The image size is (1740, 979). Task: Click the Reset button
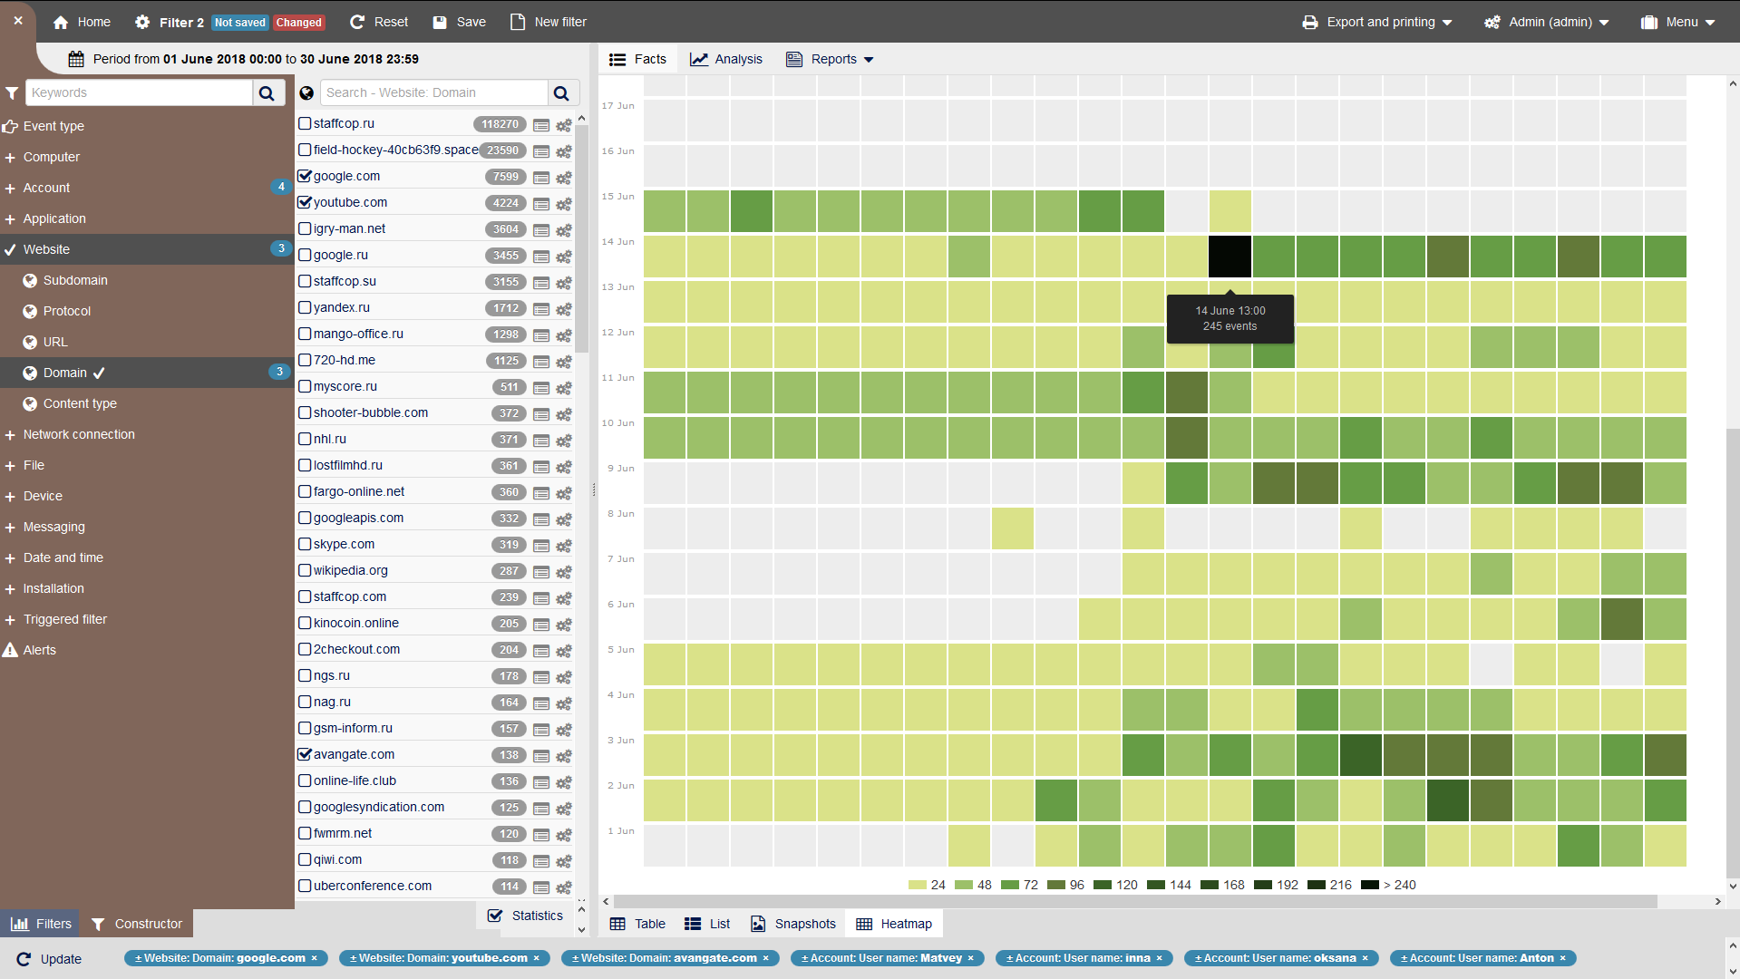pyautogui.click(x=379, y=22)
